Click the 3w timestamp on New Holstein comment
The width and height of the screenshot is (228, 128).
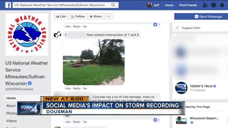(x=85, y=89)
